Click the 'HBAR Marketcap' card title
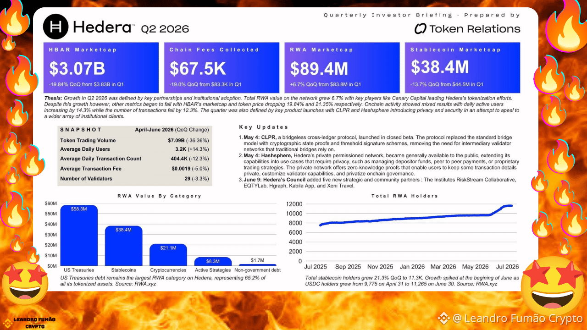 [x=83, y=49]
